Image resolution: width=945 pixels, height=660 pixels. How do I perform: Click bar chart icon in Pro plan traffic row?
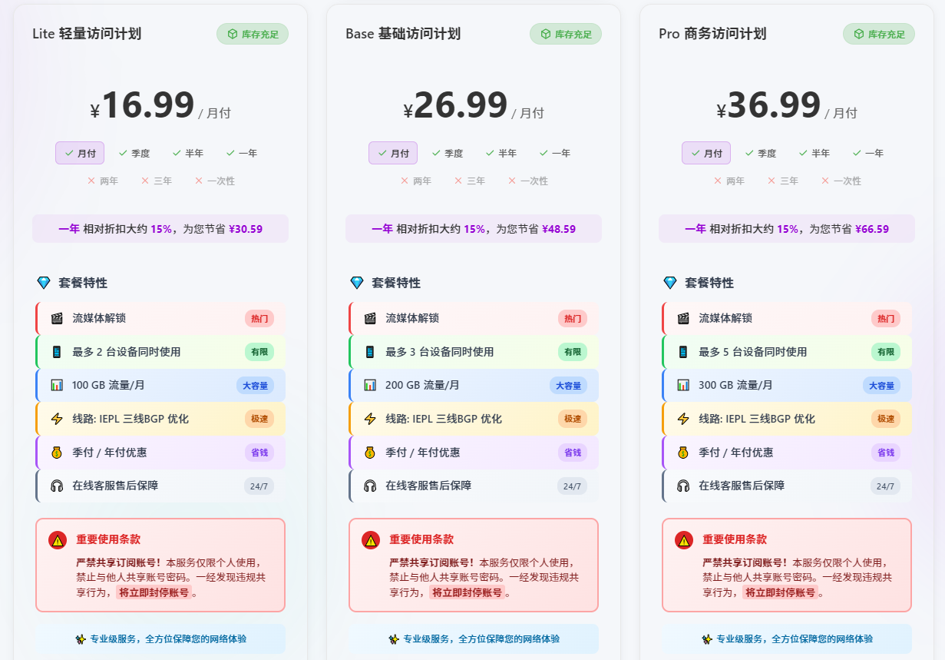click(683, 385)
